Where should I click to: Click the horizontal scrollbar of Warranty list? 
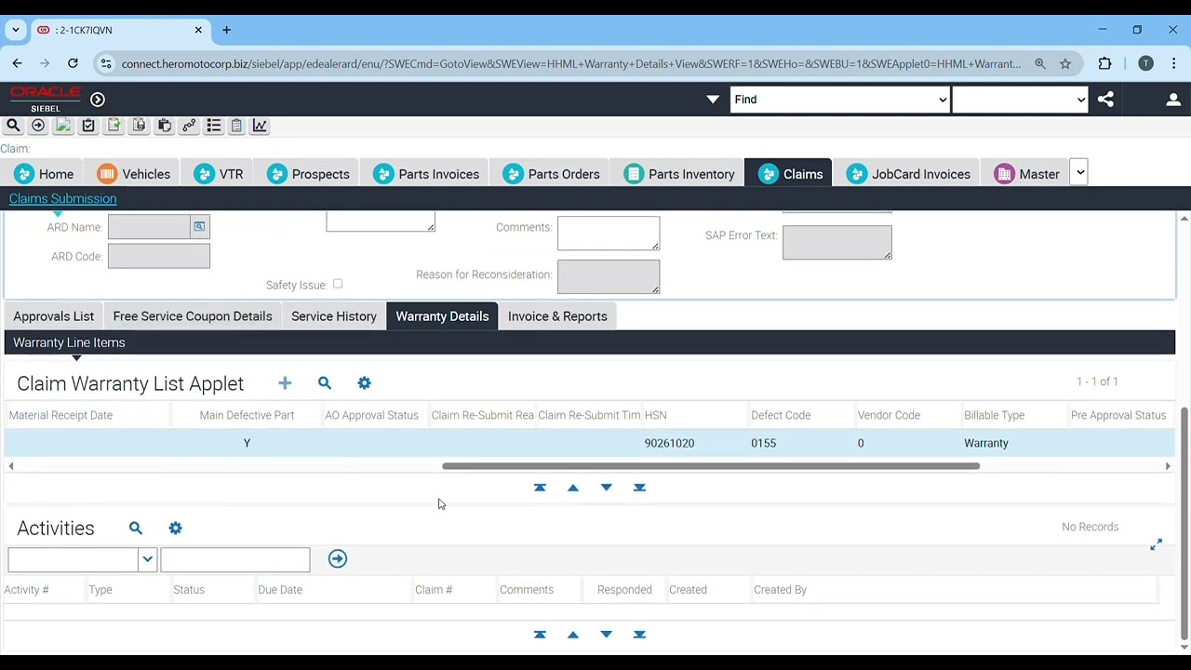[711, 466]
